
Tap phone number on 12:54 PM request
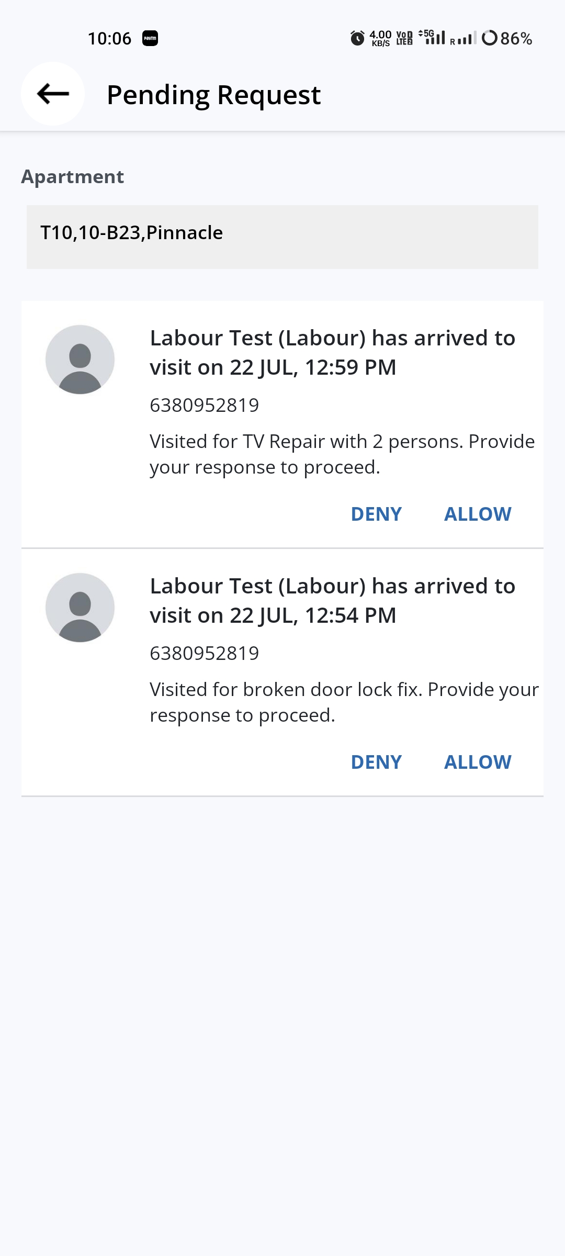point(205,653)
